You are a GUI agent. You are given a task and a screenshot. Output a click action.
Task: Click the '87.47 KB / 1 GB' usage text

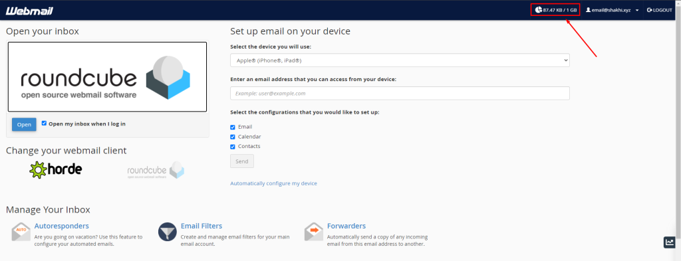click(560, 10)
